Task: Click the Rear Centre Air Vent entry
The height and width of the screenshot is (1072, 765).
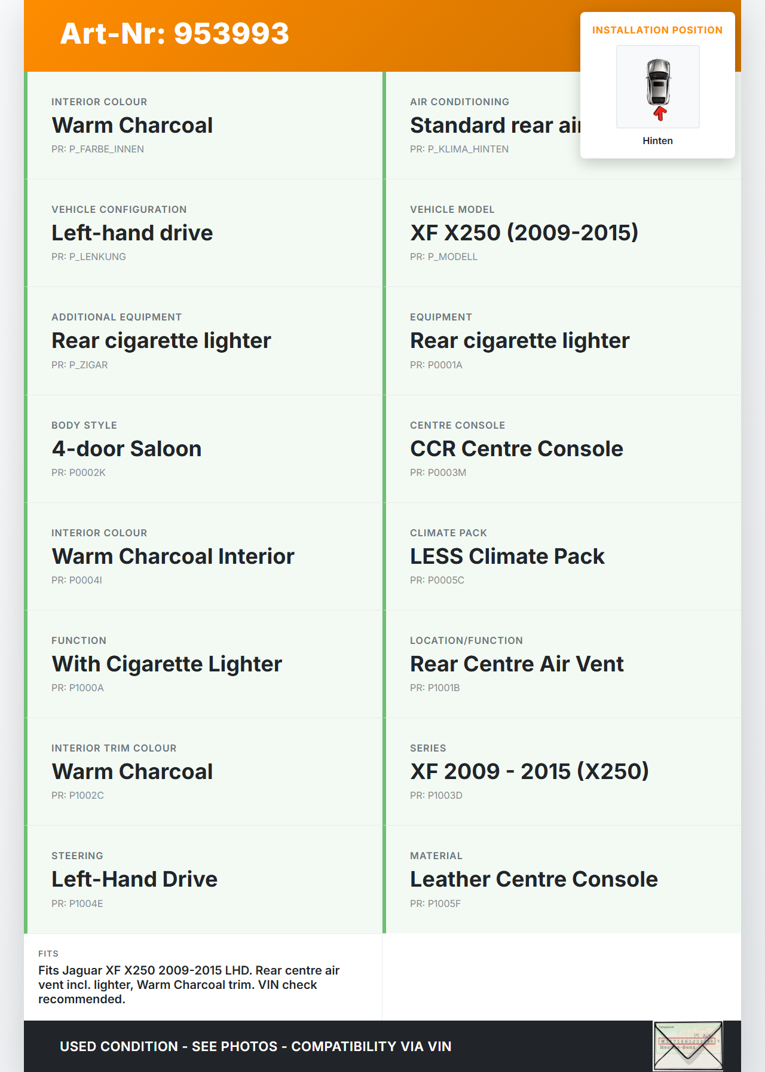Action: tap(516, 664)
